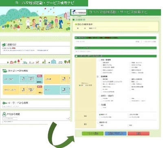This screenshot has width=163, height=148.
Task: Click the keyword search text field
Action: [x=36, y=107]
